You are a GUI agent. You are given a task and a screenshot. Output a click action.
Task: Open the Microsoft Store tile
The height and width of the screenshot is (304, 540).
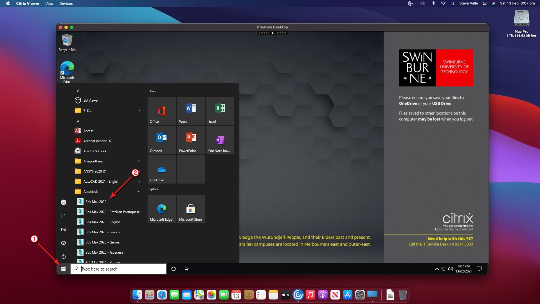click(x=191, y=209)
